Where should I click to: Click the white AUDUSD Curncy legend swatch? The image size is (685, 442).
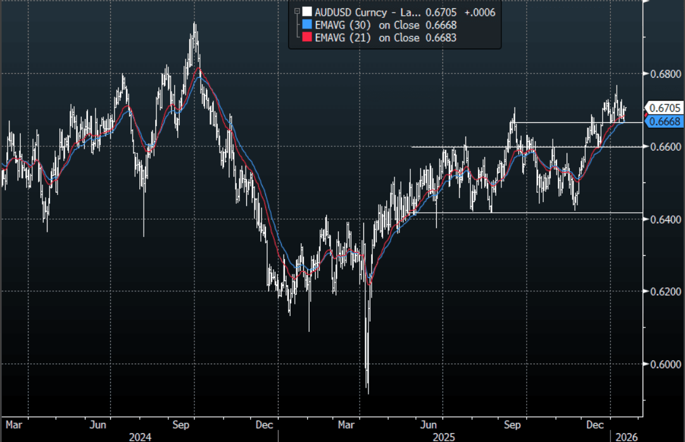(x=307, y=12)
